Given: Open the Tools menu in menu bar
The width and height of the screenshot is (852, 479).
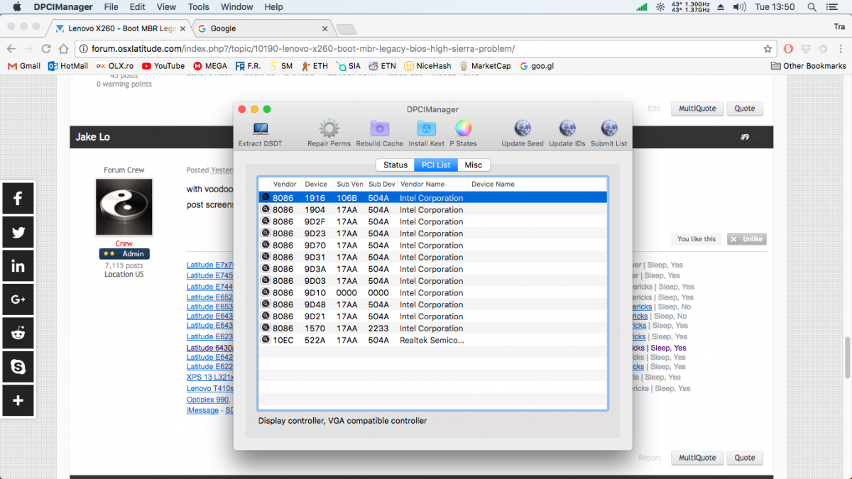Looking at the screenshot, I should (198, 7).
